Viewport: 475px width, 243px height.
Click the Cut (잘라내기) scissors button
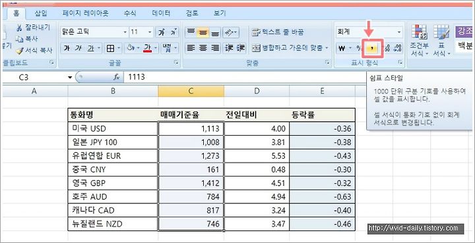[34, 28]
